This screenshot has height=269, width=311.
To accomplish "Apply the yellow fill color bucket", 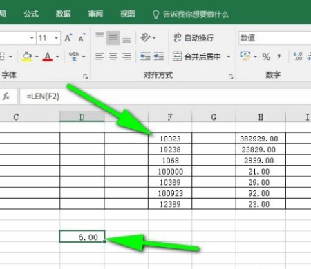I will pos(27,57).
